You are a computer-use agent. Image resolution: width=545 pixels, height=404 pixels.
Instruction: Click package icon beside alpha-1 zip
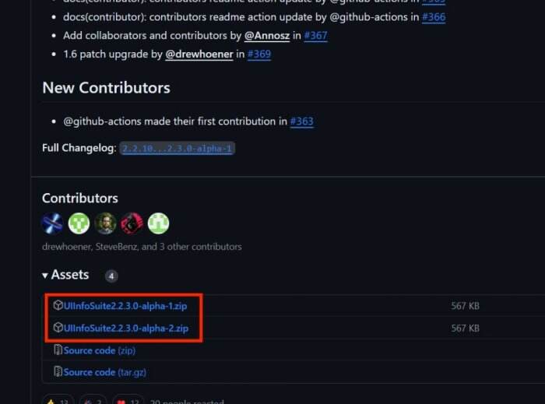[58, 306]
